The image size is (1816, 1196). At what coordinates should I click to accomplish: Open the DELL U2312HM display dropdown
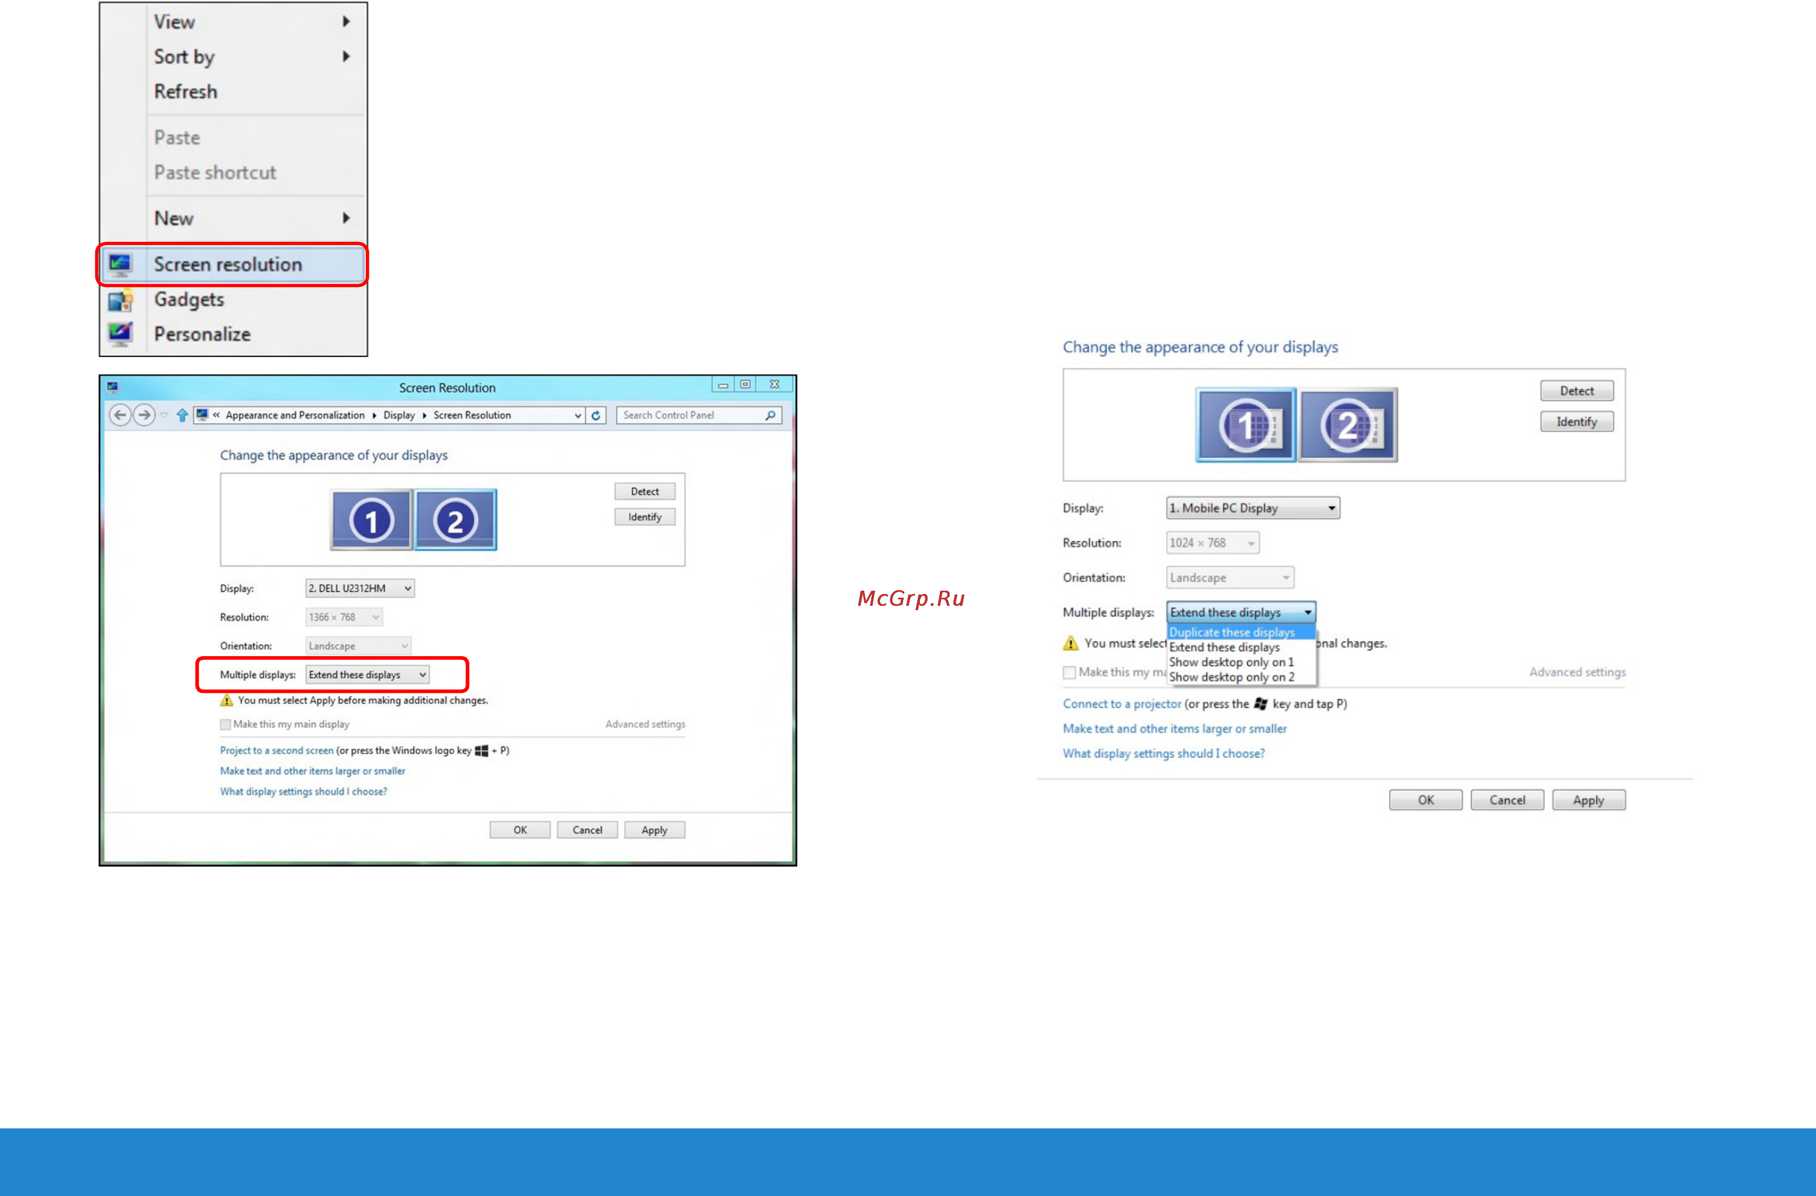click(360, 588)
